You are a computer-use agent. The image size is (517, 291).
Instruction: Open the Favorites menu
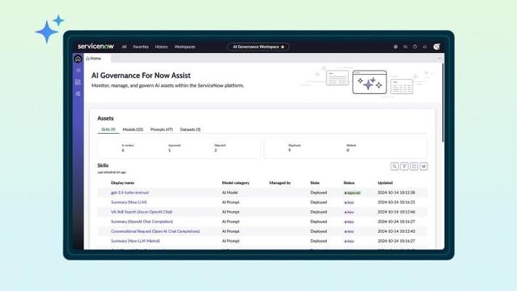[141, 47]
